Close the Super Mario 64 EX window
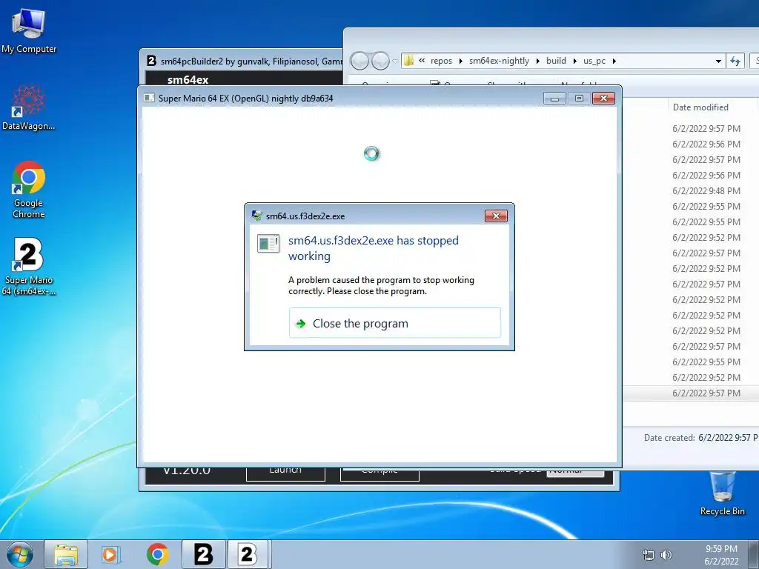Image resolution: width=759 pixels, height=569 pixels. coord(603,99)
